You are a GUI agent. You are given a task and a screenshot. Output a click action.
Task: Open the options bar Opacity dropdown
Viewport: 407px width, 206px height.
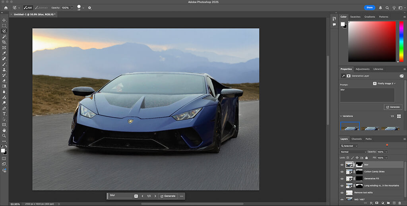[x=72, y=8]
